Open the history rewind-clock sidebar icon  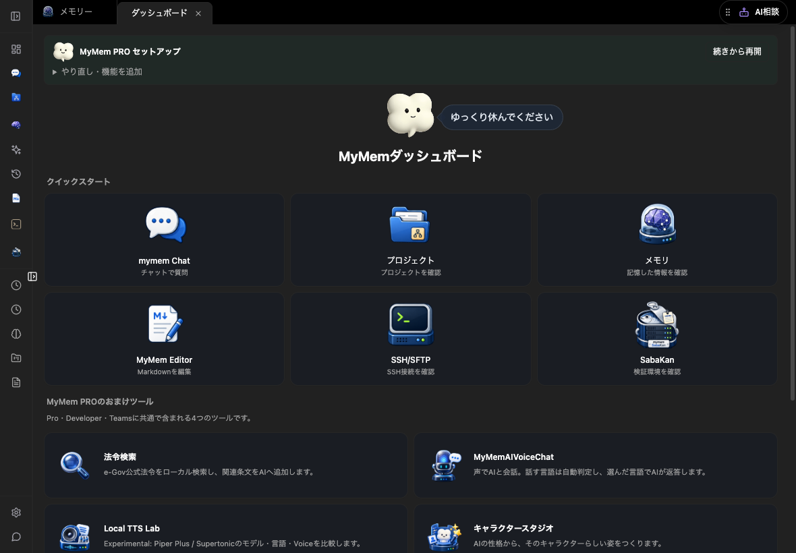(16, 174)
